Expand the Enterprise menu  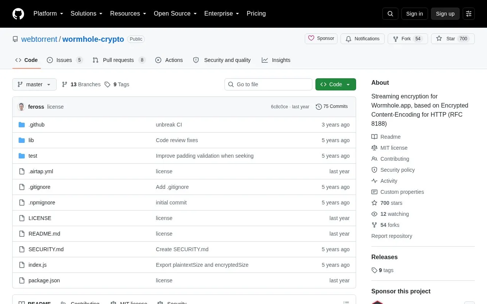222,14
